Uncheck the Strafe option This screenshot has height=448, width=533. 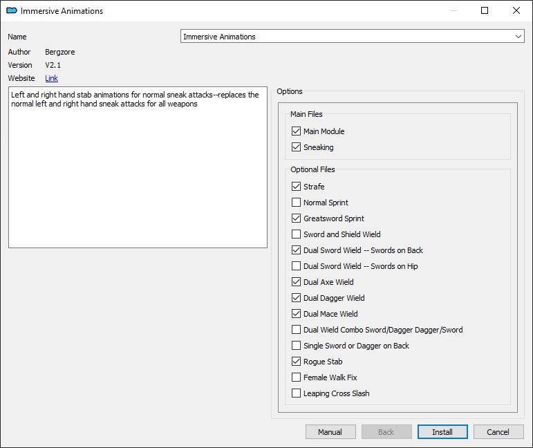tap(296, 187)
